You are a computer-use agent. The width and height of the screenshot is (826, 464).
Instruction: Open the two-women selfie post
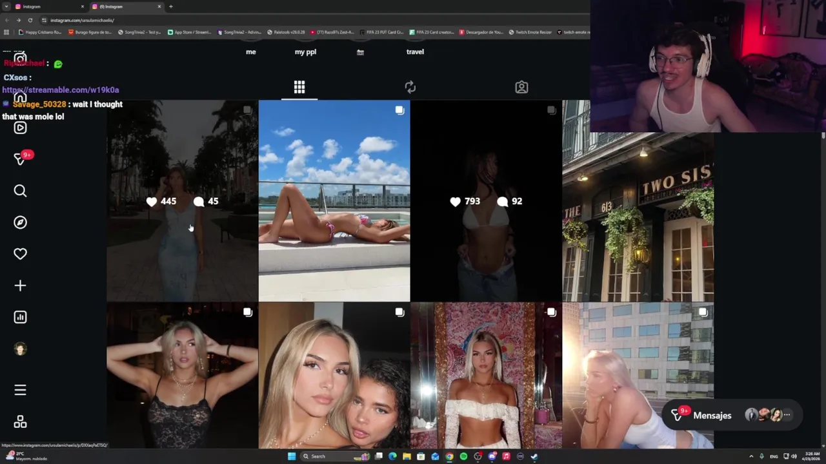click(334, 376)
